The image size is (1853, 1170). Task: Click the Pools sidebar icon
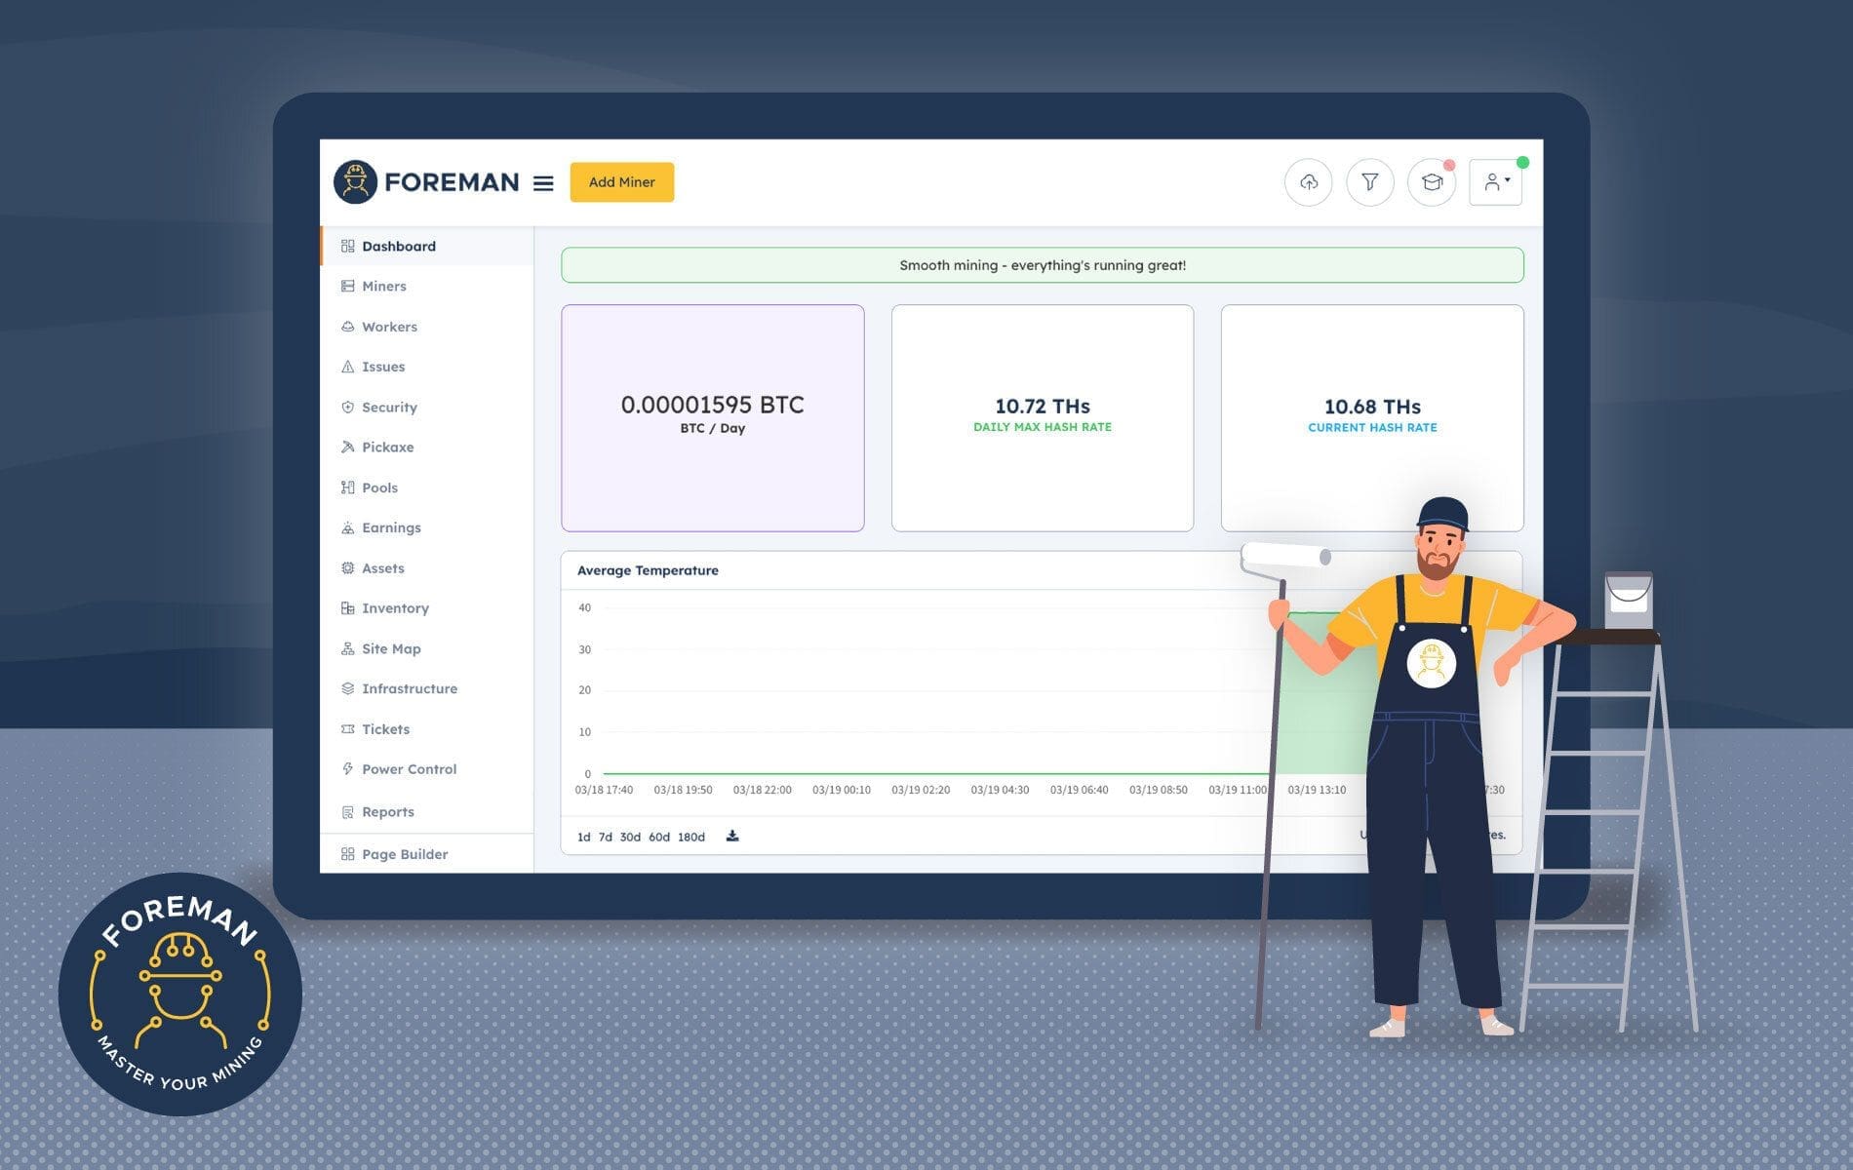pyautogui.click(x=347, y=487)
